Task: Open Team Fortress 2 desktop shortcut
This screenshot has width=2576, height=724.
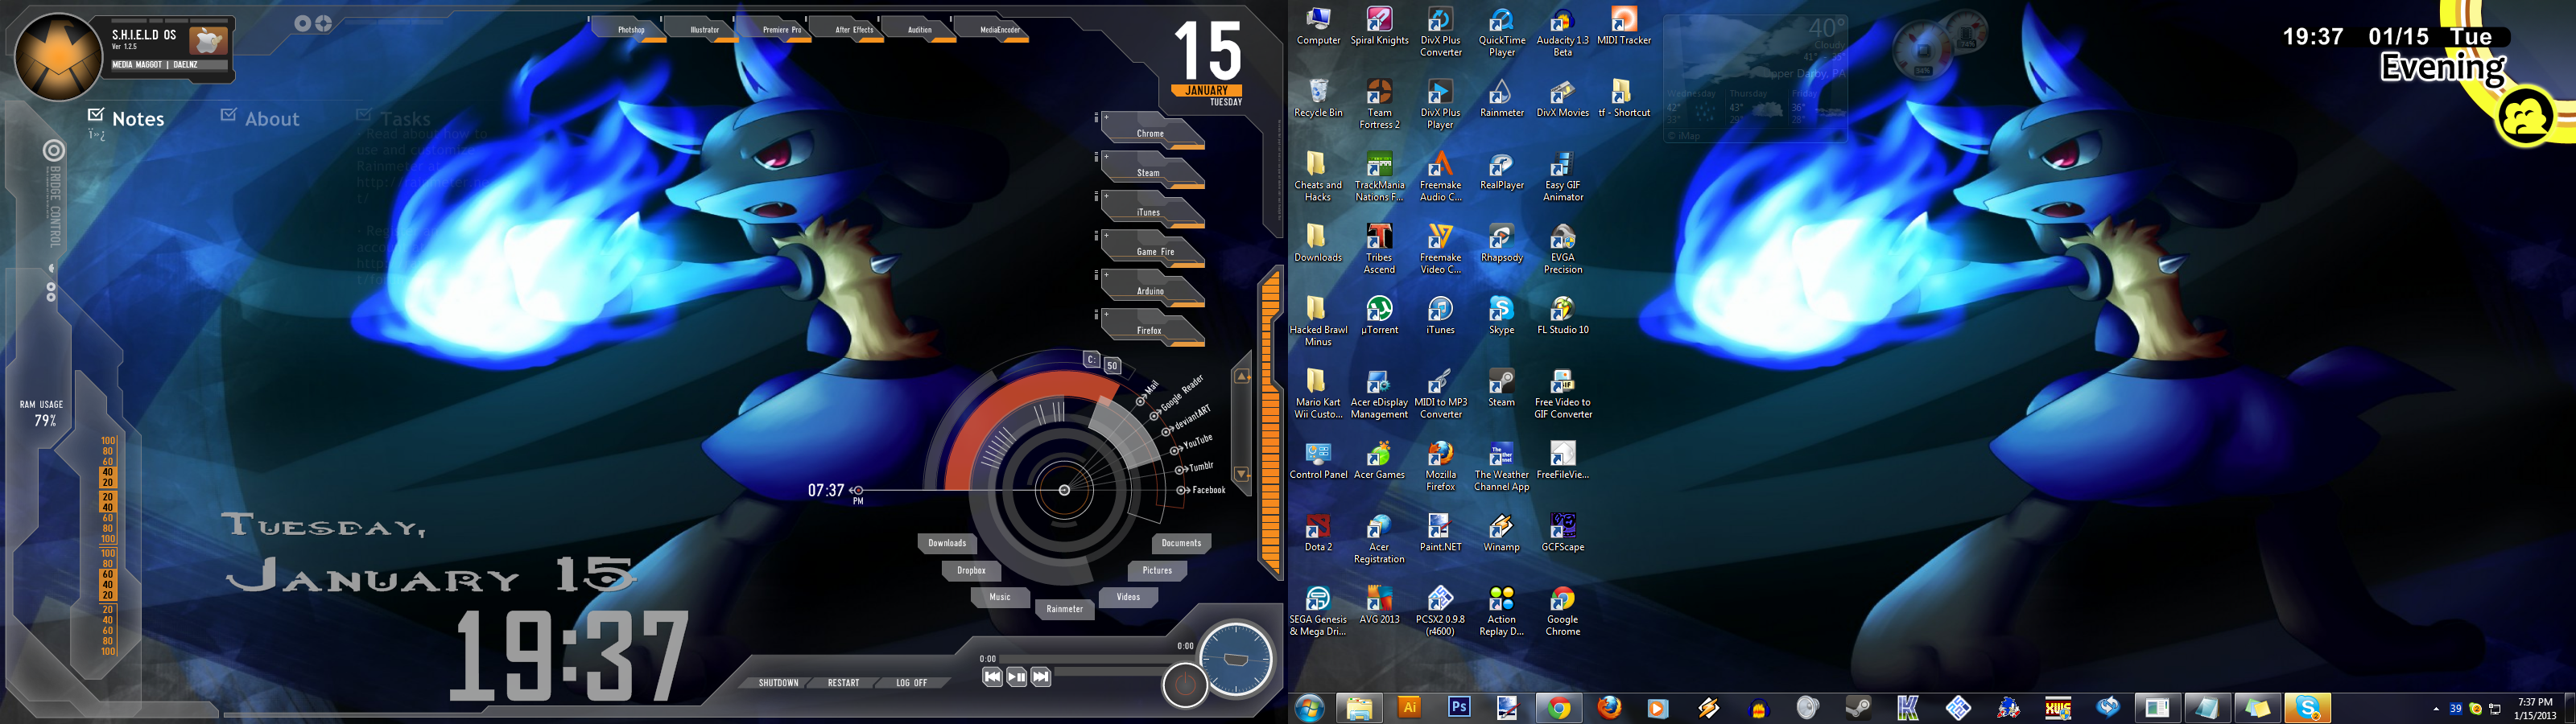Action: click(1379, 95)
